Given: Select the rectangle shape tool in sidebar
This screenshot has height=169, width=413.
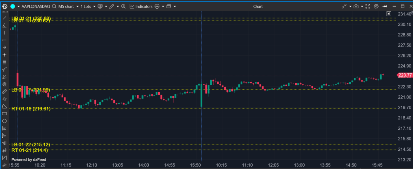Looking at the screenshot, I should tap(4, 114).
